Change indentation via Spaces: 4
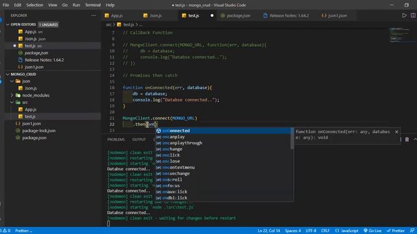Viewport: 417px width, 234px height. click(x=293, y=231)
